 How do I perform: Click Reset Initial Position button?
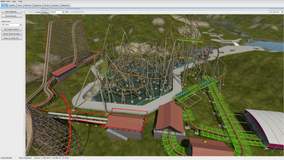click(12, 34)
